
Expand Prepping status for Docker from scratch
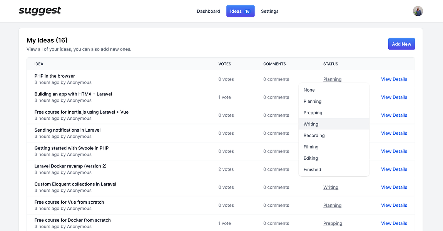tap(333, 223)
